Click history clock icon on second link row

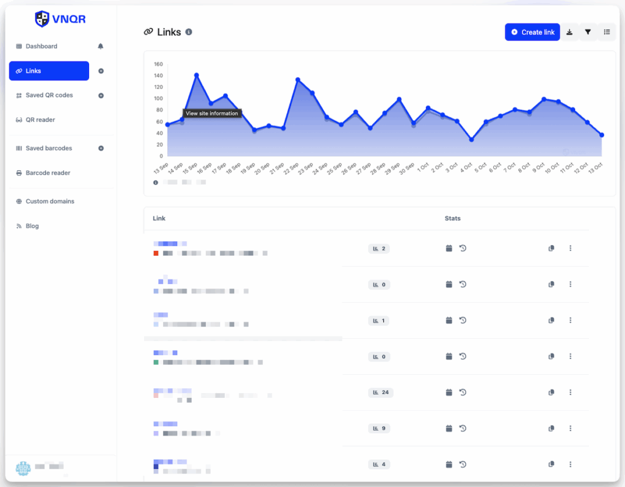(x=463, y=284)
